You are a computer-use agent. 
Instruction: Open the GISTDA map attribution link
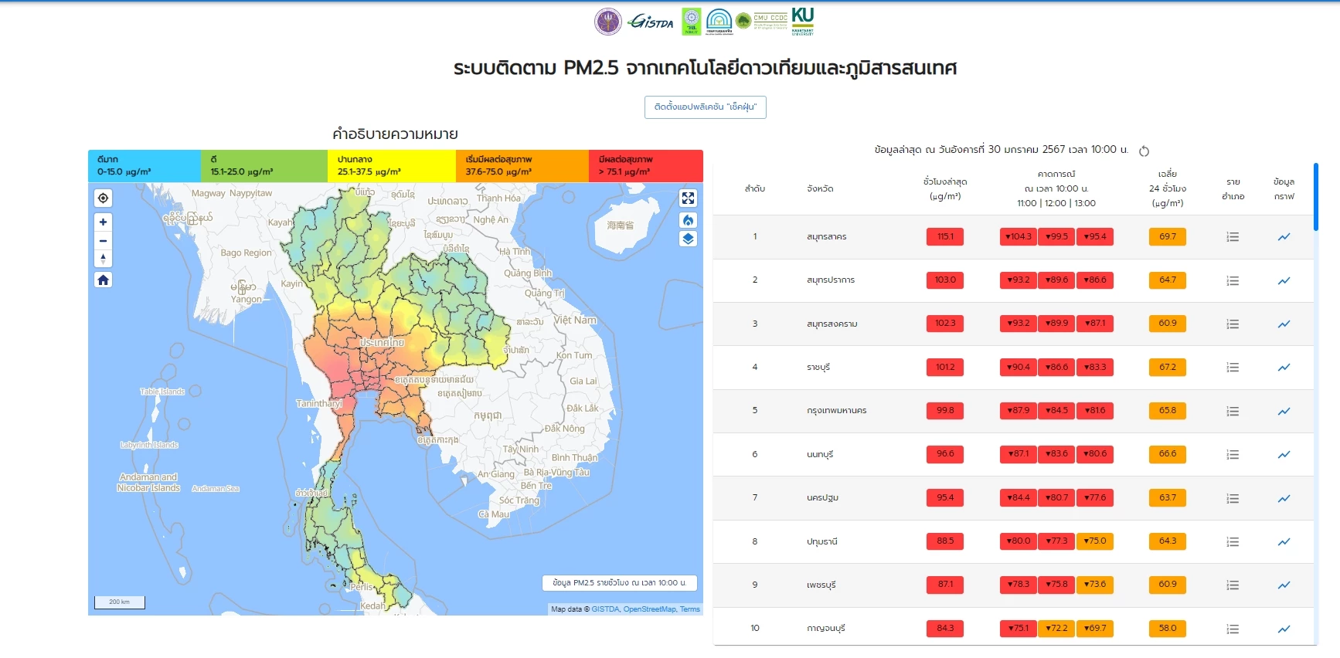tap(605, 609)
